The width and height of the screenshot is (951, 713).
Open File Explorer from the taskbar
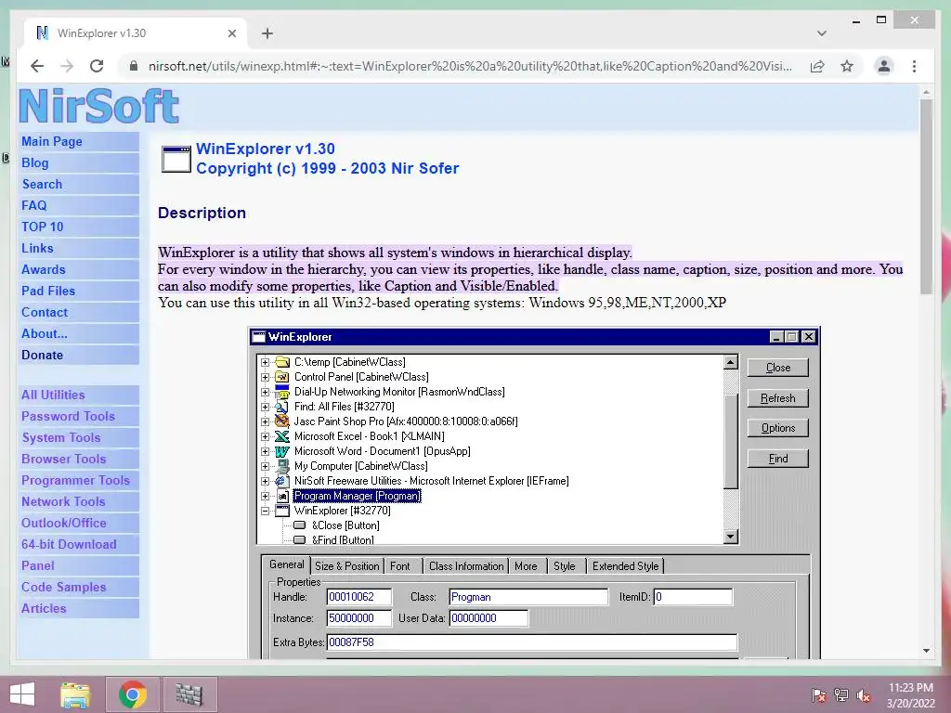click(75, 694)
